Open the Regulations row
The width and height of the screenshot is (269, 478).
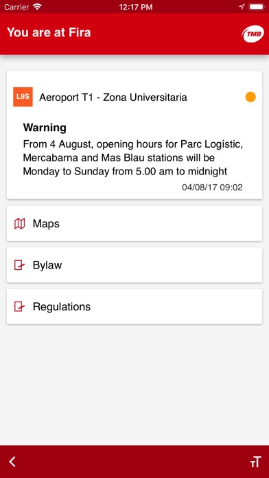[134, 306]
